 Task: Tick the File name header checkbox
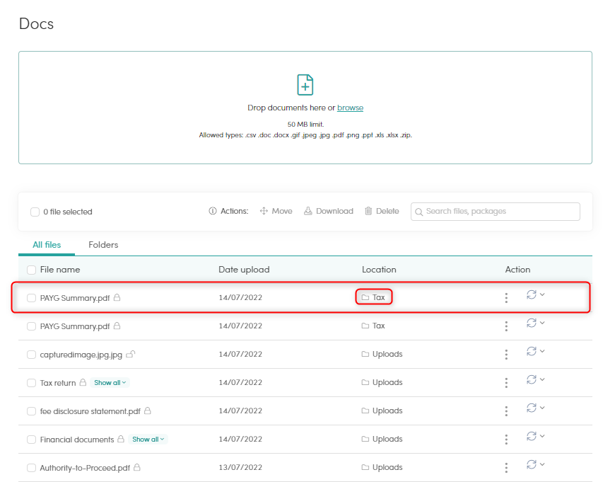tap(31, 270)
